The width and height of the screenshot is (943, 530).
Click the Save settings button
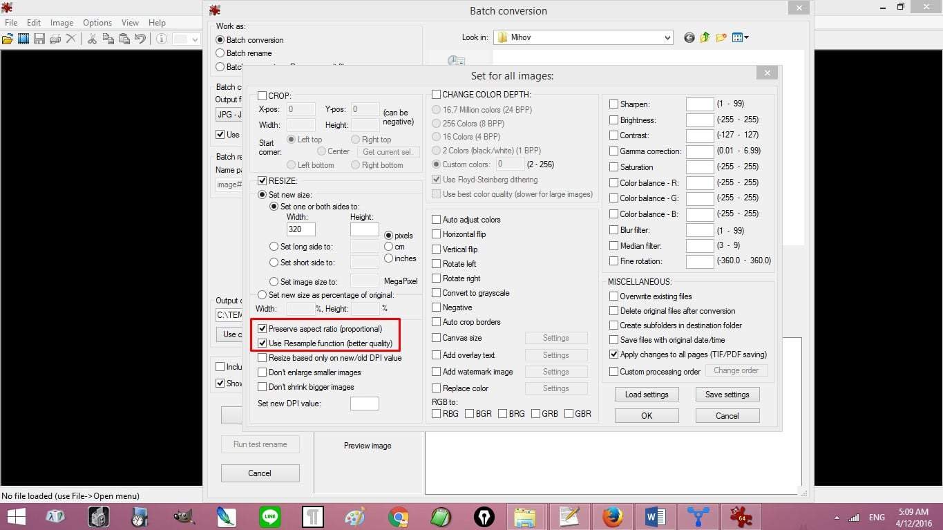tap(727, 395)
